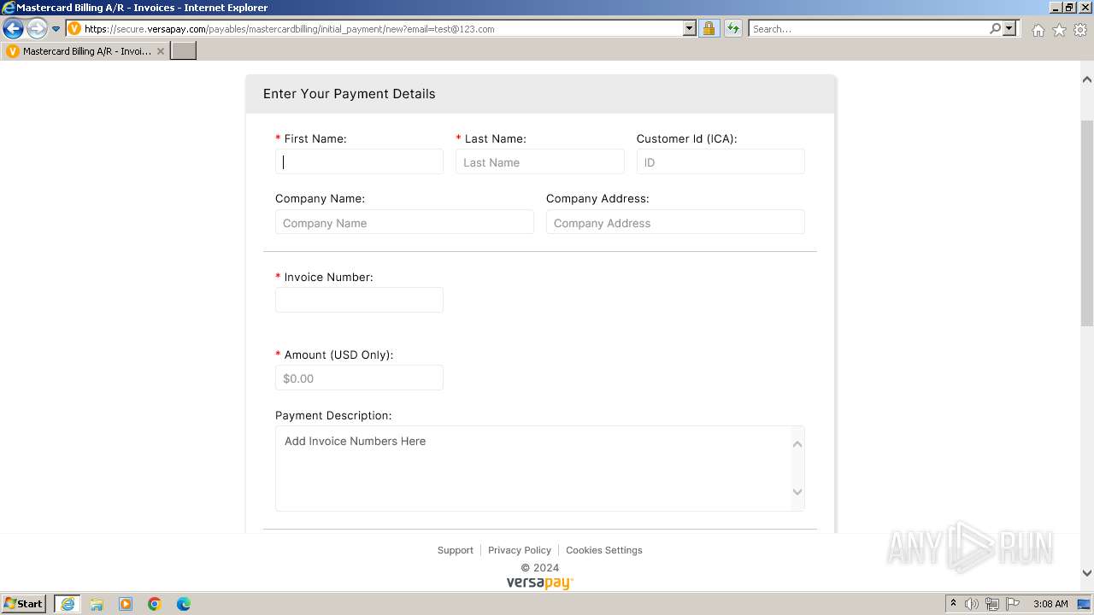Click the text area scroll down arrow
This screenshot has height=615, width=1094.
(797, 492)
